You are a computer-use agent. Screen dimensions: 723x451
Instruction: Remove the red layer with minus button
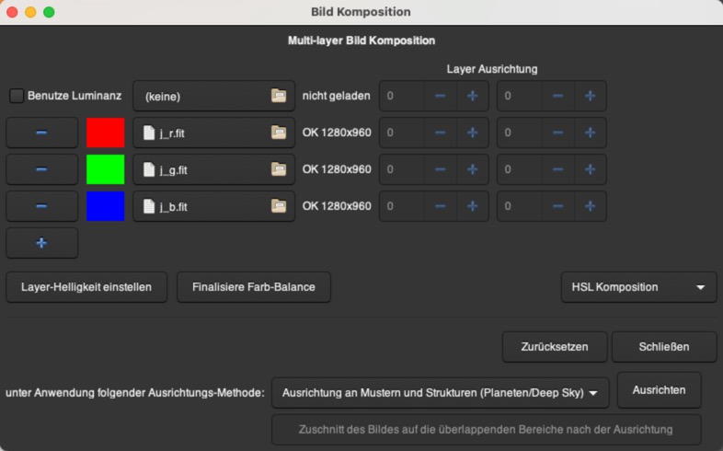[x=41, y=133]
